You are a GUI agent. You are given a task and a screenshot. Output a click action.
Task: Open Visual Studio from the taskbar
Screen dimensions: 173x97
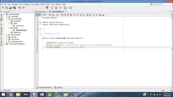coord(42,95)
